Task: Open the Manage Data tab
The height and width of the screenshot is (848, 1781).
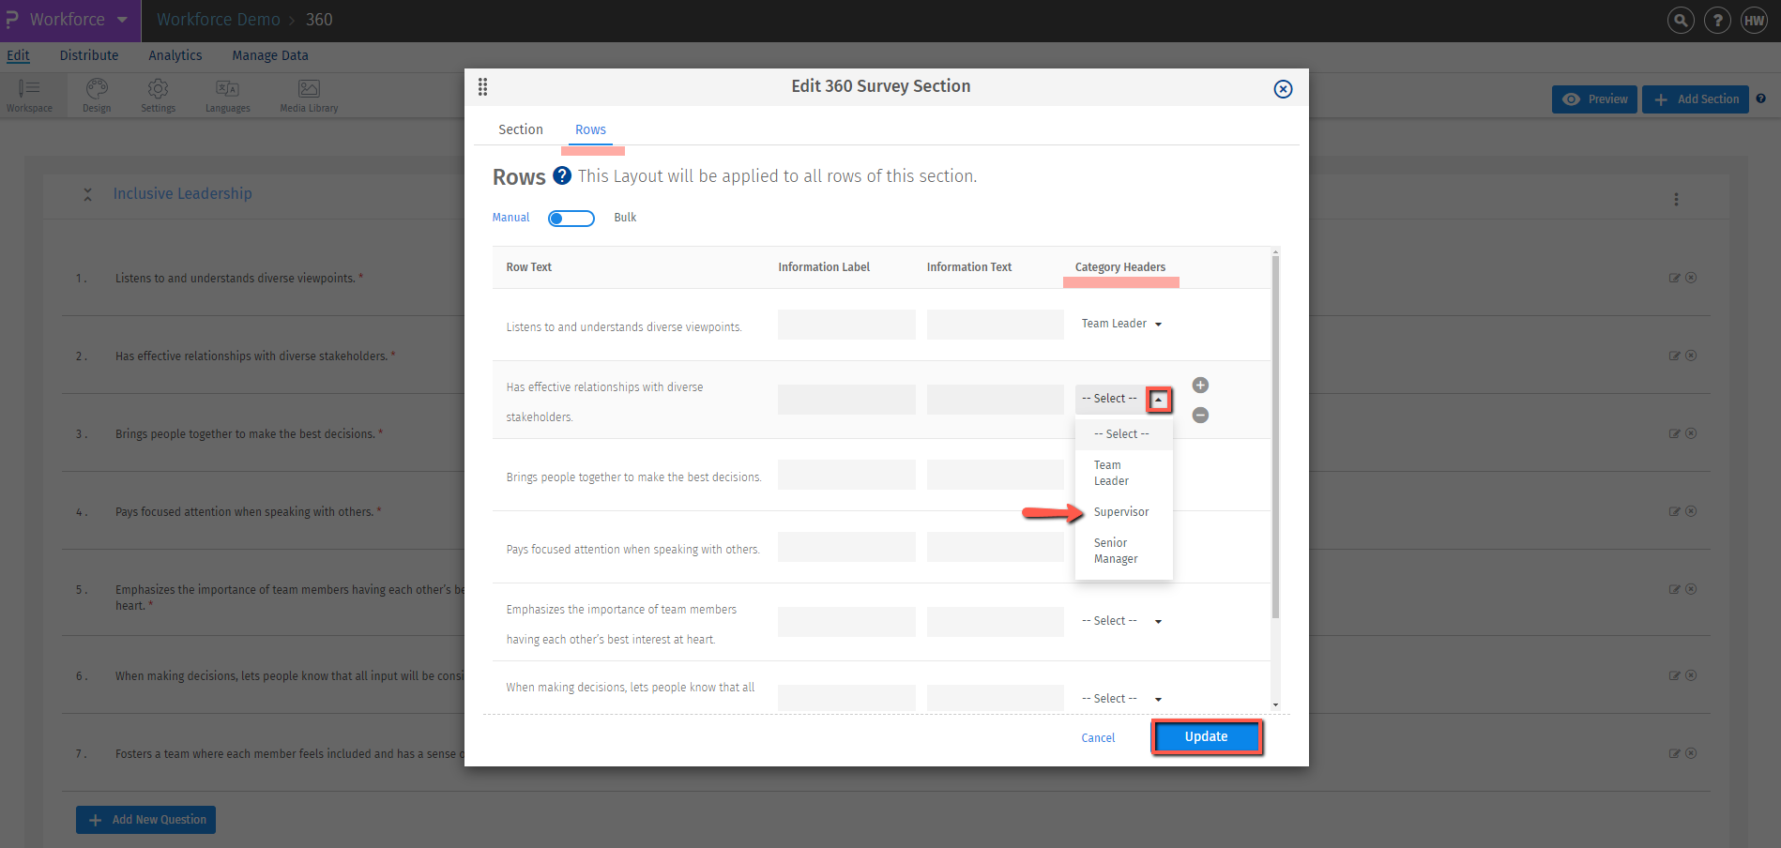Action: click(270, 55)
